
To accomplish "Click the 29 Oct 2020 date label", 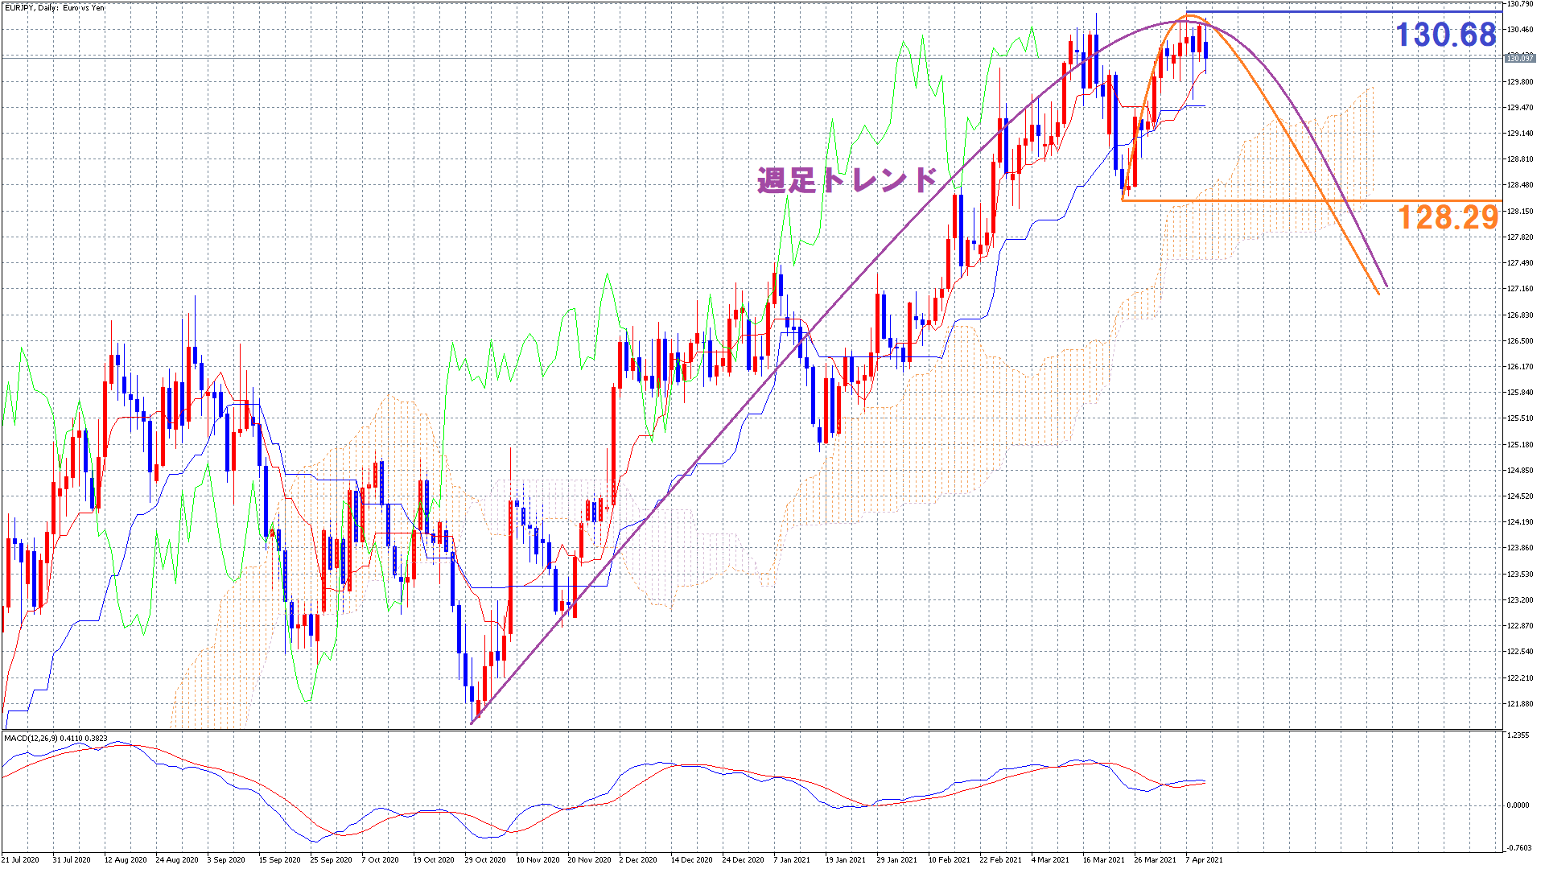I will 484,859.
